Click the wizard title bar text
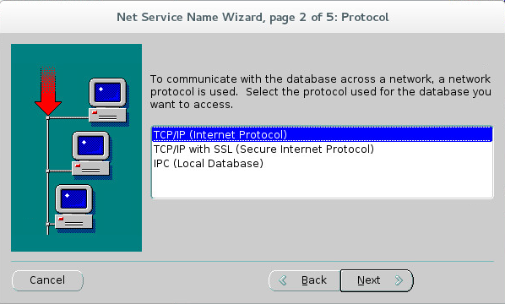 tap(252, 17)
